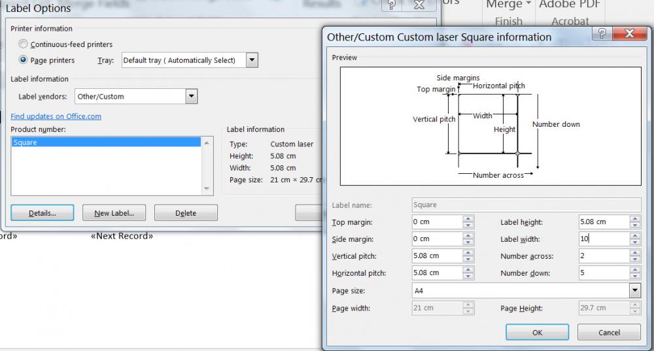Open the Label vendors dropdown

click(191, 96)
